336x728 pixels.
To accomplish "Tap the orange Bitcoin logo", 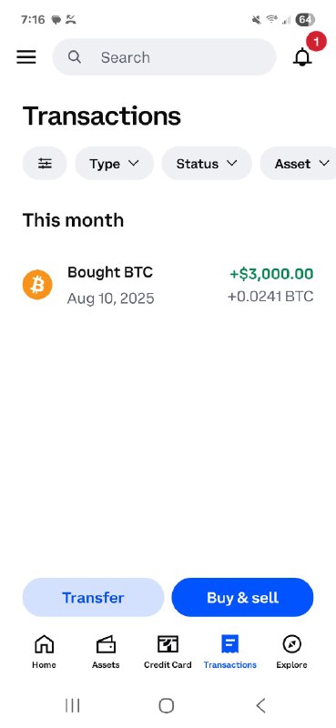I will (x=37, y=285).
